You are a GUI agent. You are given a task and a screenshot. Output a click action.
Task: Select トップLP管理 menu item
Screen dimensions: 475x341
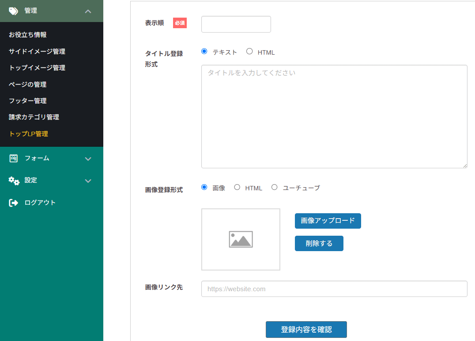point(29,133)
